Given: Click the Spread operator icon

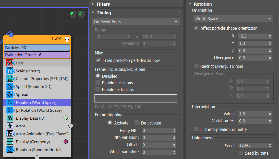Looking at the screenshot, I should (x=10, y=94).
